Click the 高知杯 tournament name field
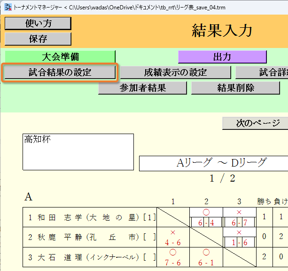This screenshot has width=288, height=271. pyautogui.click(x=78, y=152)
